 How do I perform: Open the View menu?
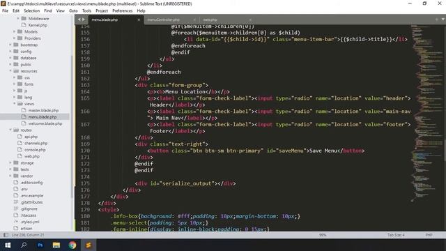(61, 11)
